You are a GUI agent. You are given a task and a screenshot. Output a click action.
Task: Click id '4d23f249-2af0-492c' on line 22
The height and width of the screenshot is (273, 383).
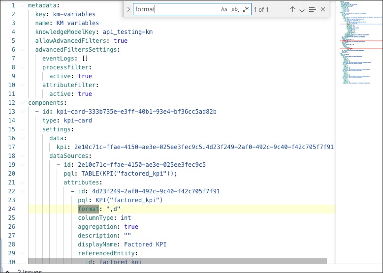click(156, 191)
